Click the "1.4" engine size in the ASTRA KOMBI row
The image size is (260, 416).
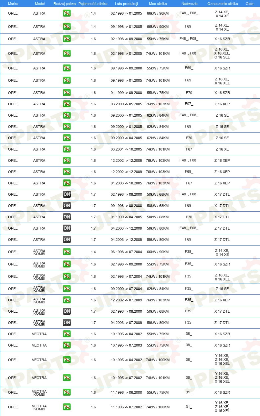click(x=93, y=252)
